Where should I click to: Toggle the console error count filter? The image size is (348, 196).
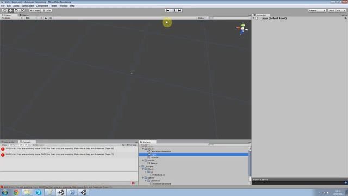133,183
